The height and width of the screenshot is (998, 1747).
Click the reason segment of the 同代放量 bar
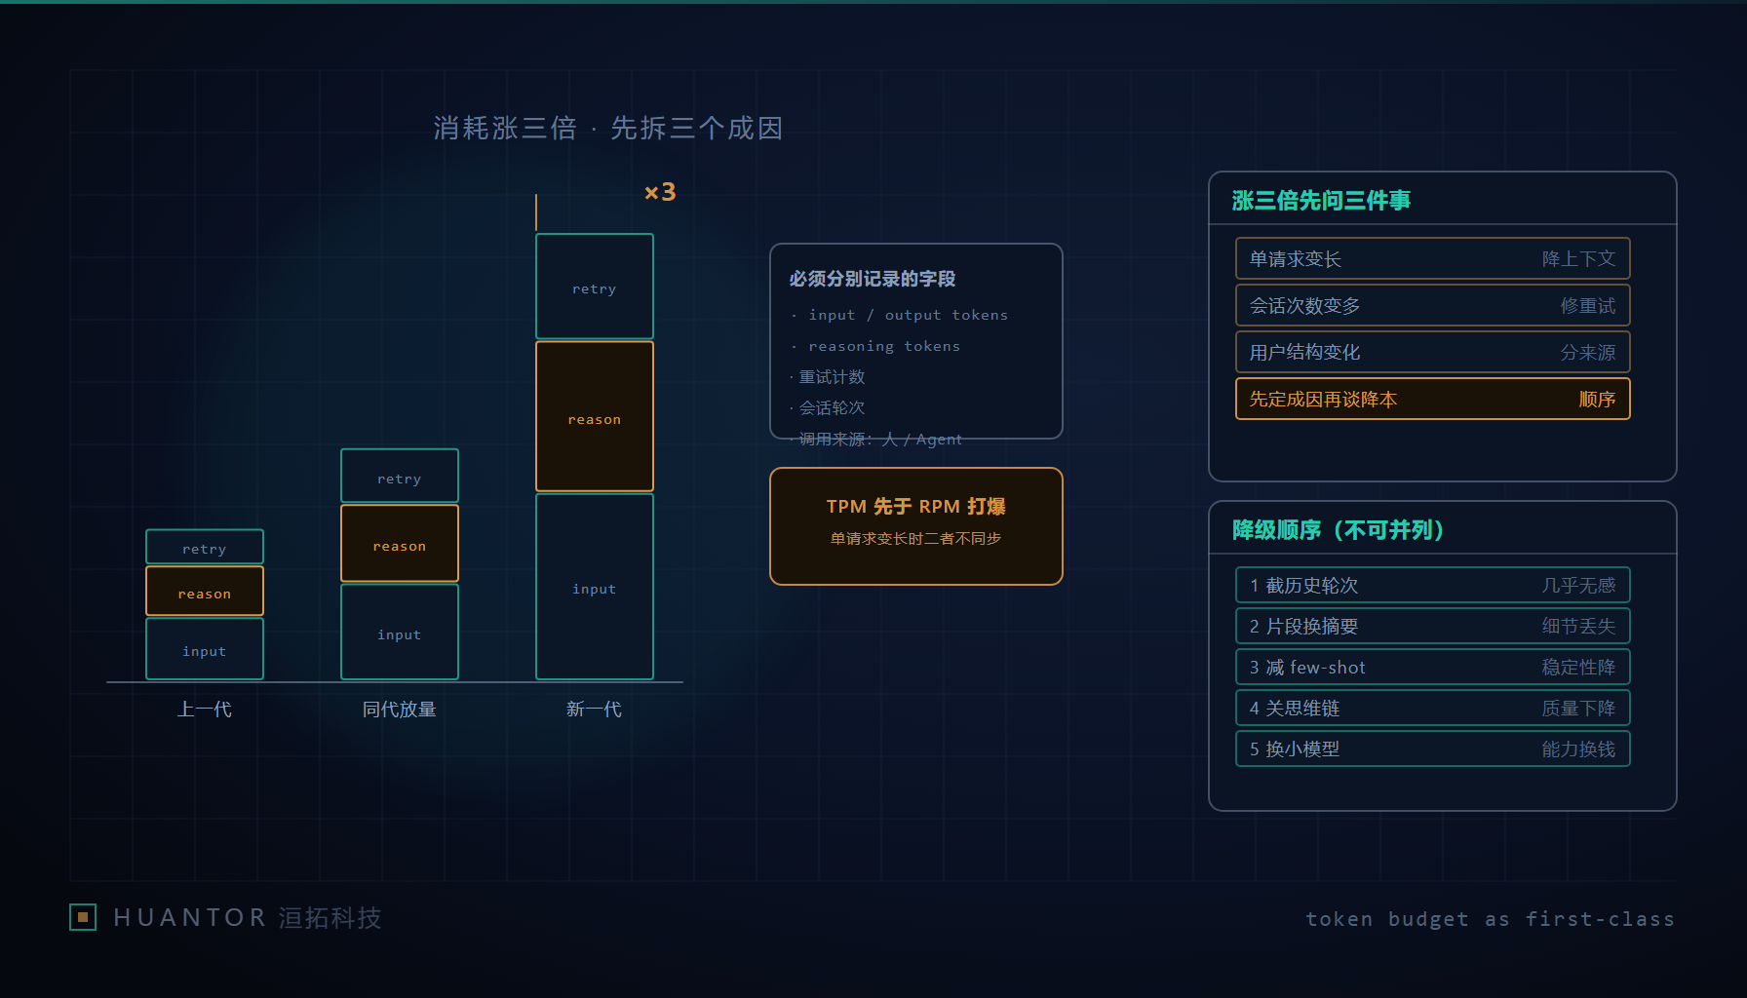(x=400, y=544)
